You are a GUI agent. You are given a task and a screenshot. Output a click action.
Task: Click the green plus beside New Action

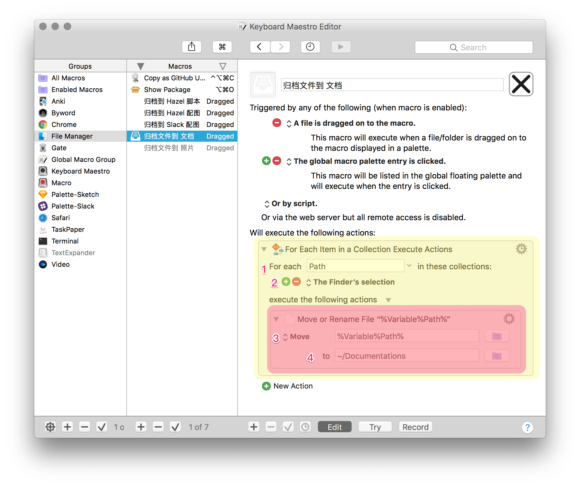point(266,386)
